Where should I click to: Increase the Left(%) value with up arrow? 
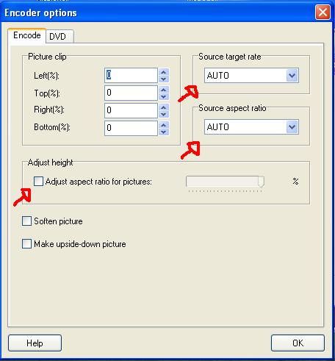(164, 72)
